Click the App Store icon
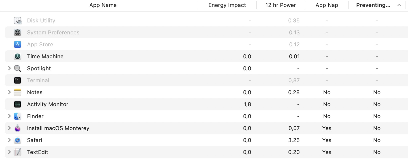Viewport: 408px width, 167px height. coord(18,44)
